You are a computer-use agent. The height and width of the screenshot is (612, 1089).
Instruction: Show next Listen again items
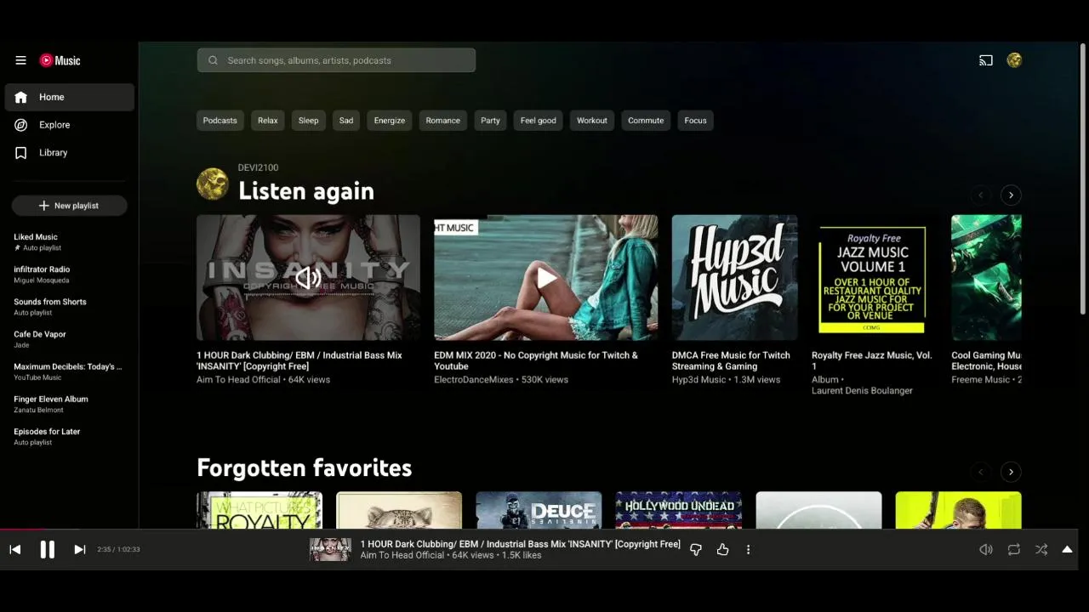(x=1011, y=195)
